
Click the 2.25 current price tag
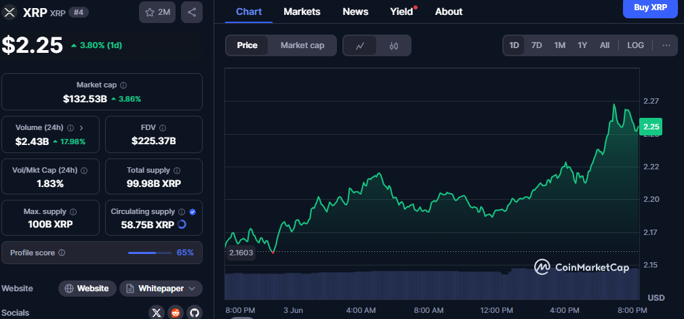[x=650, y=127]
